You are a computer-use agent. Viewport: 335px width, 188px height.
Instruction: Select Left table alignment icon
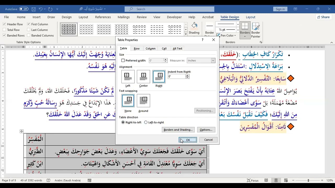point(128,77)
